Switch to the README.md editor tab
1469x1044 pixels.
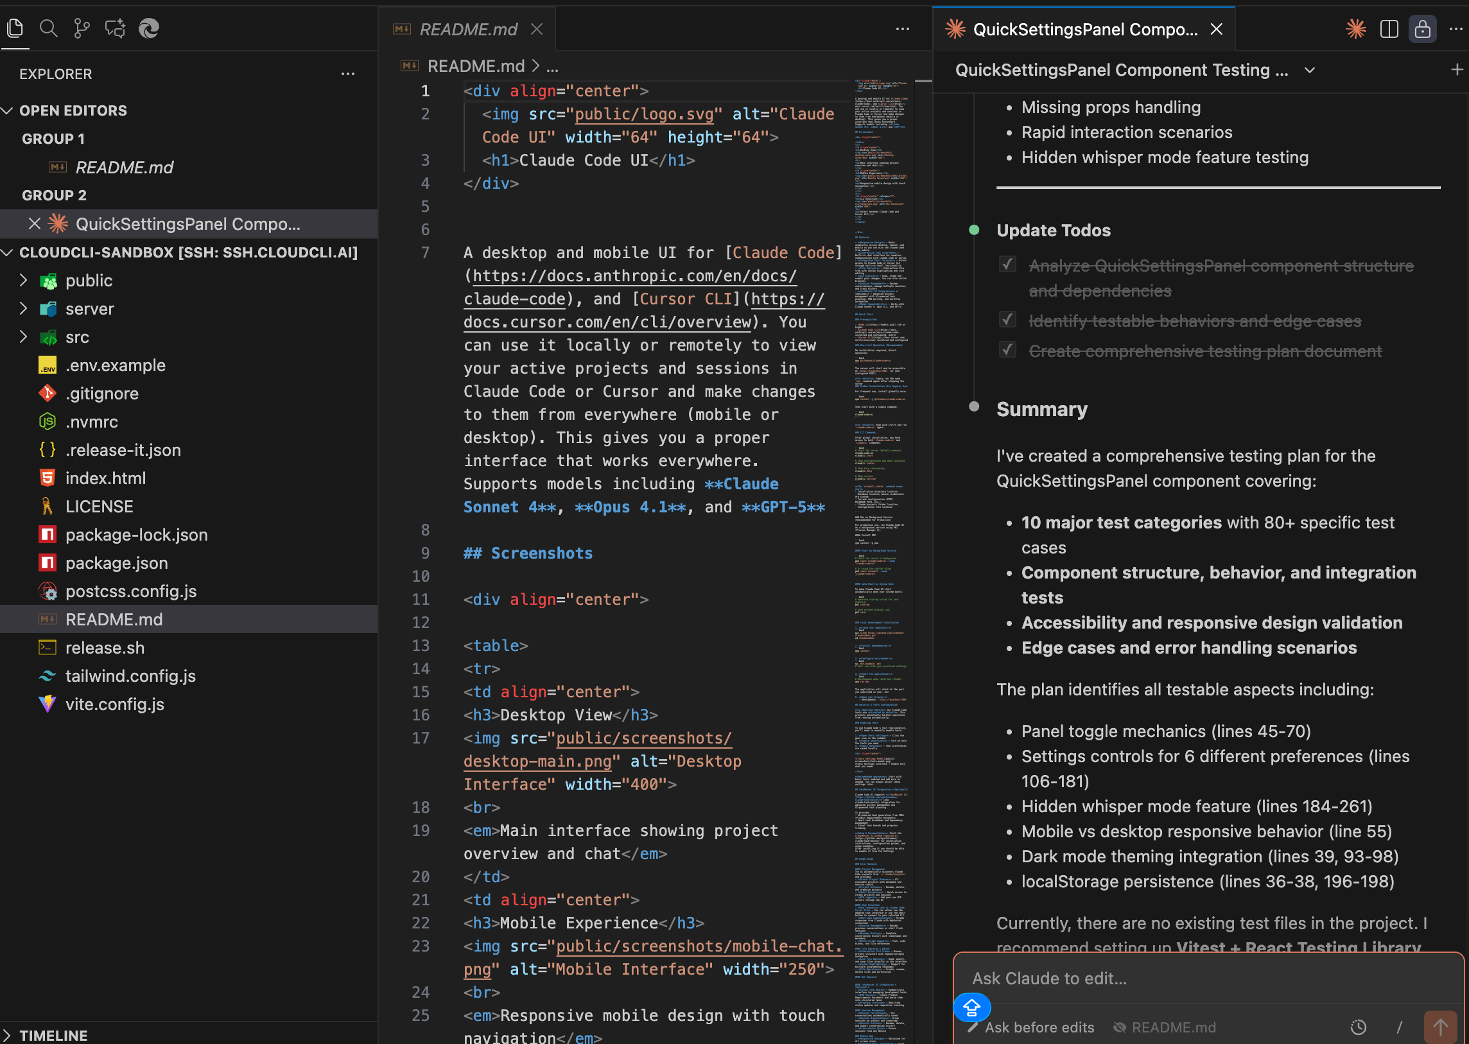point(467,29)
